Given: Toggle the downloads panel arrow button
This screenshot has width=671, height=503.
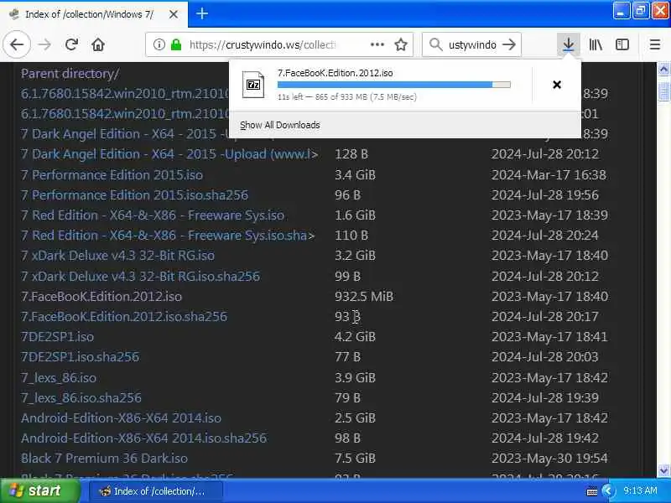Looking at the screenshot, I should pyautogui.click(x=569, y=44).
